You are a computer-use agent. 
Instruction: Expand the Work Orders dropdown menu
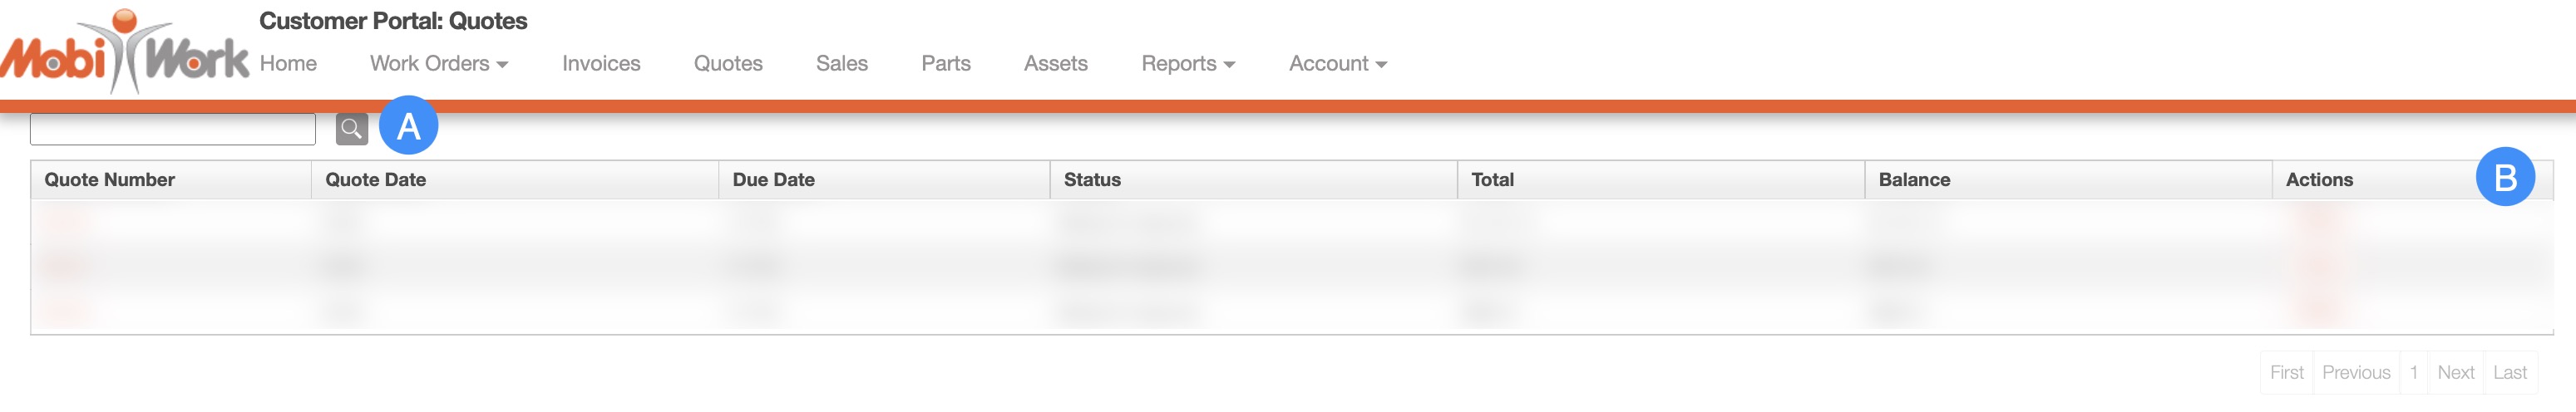click(x=439, y=63)
